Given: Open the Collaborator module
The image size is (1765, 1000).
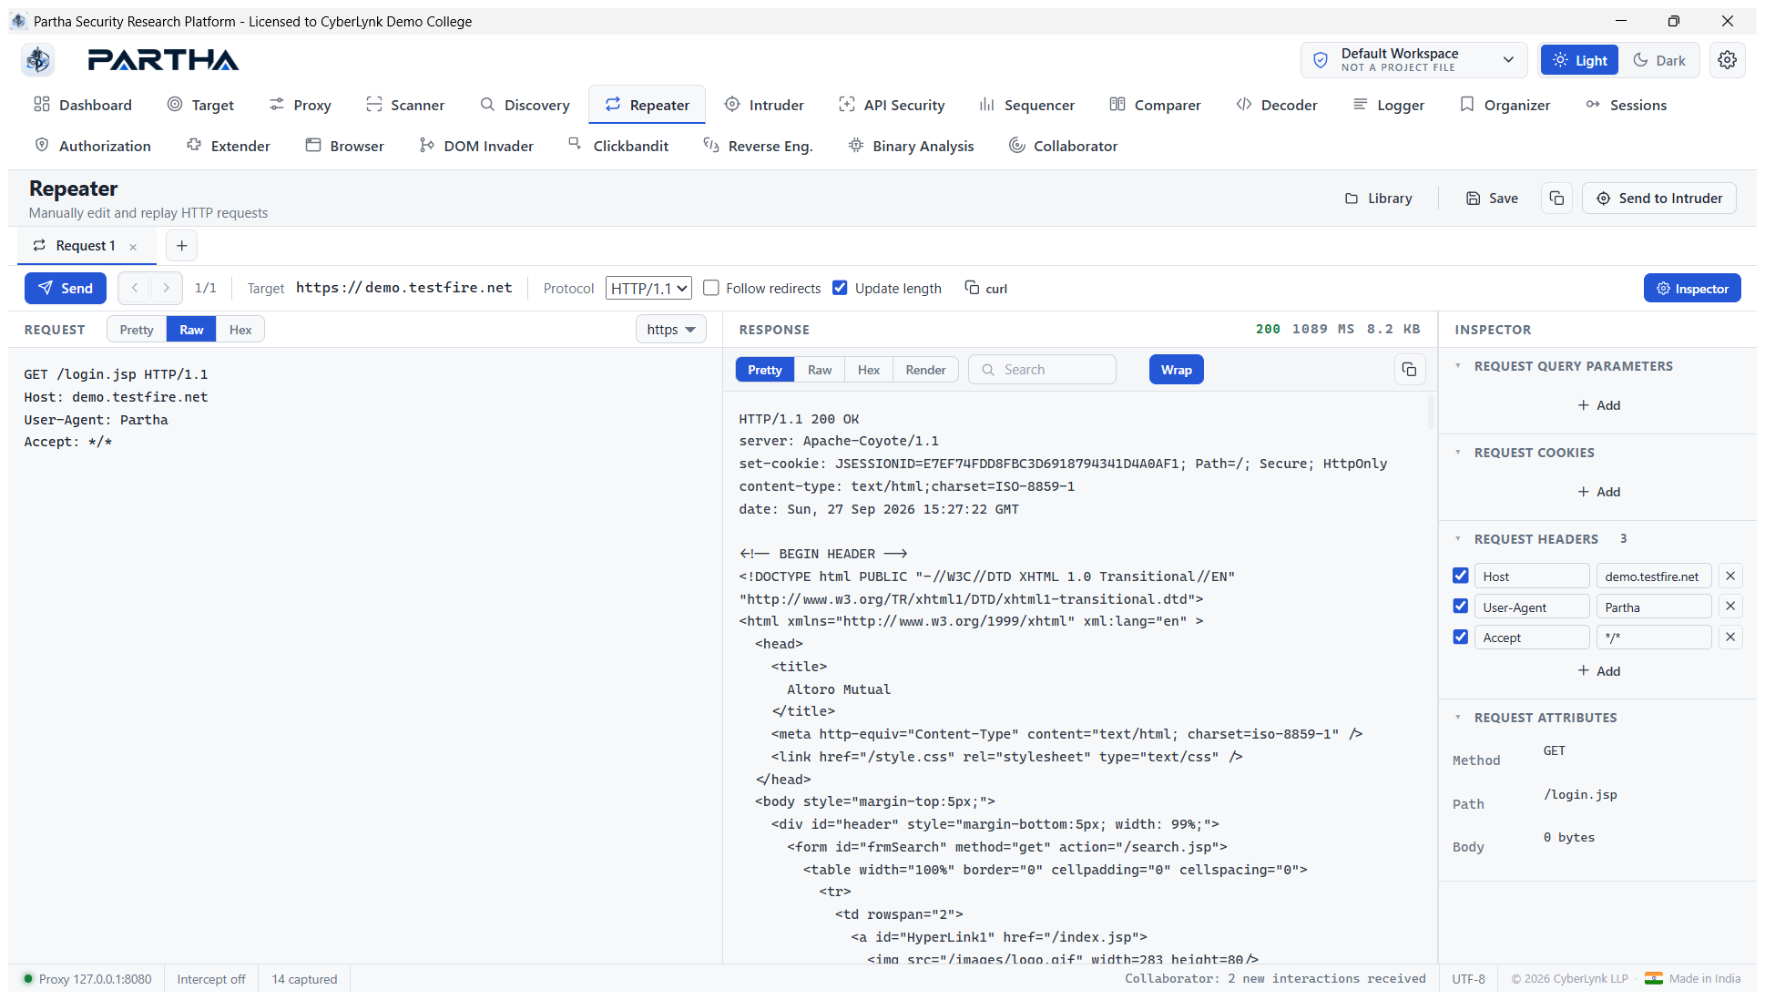Looking at the screenshot, I should coord(1063,146).
